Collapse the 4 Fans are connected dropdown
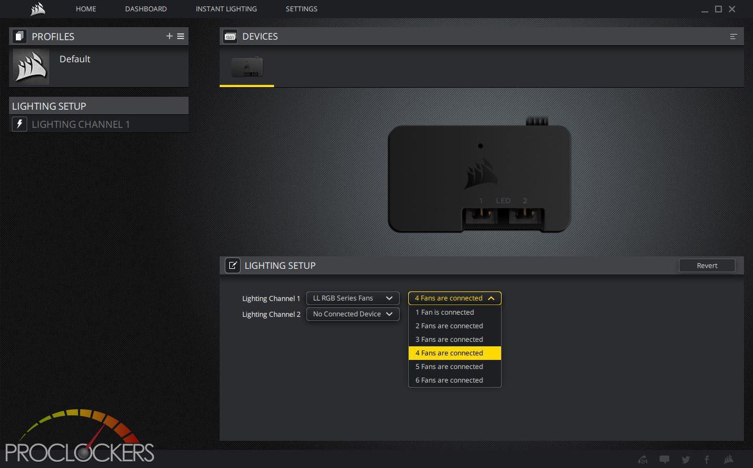 coord(455,298)
